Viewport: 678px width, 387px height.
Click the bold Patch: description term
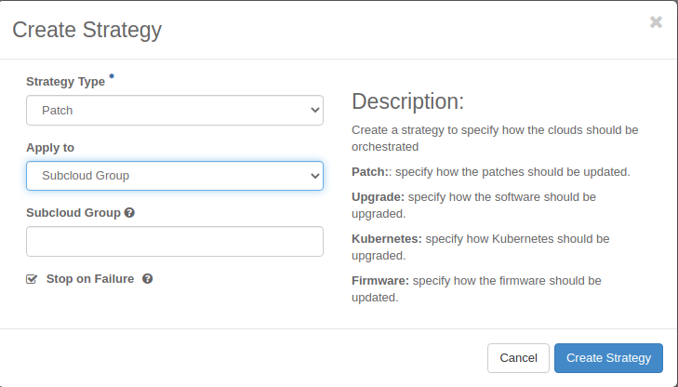[x=371, y=172]
